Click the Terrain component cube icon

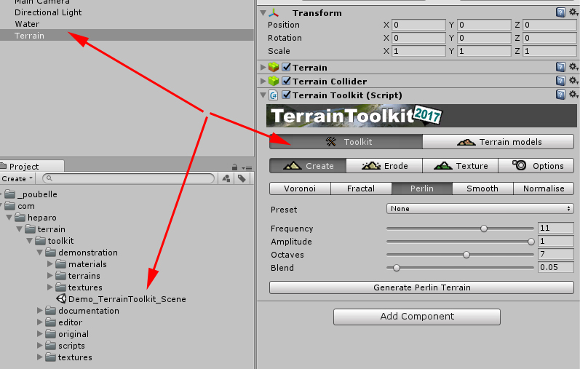click(x=274, y=67)
